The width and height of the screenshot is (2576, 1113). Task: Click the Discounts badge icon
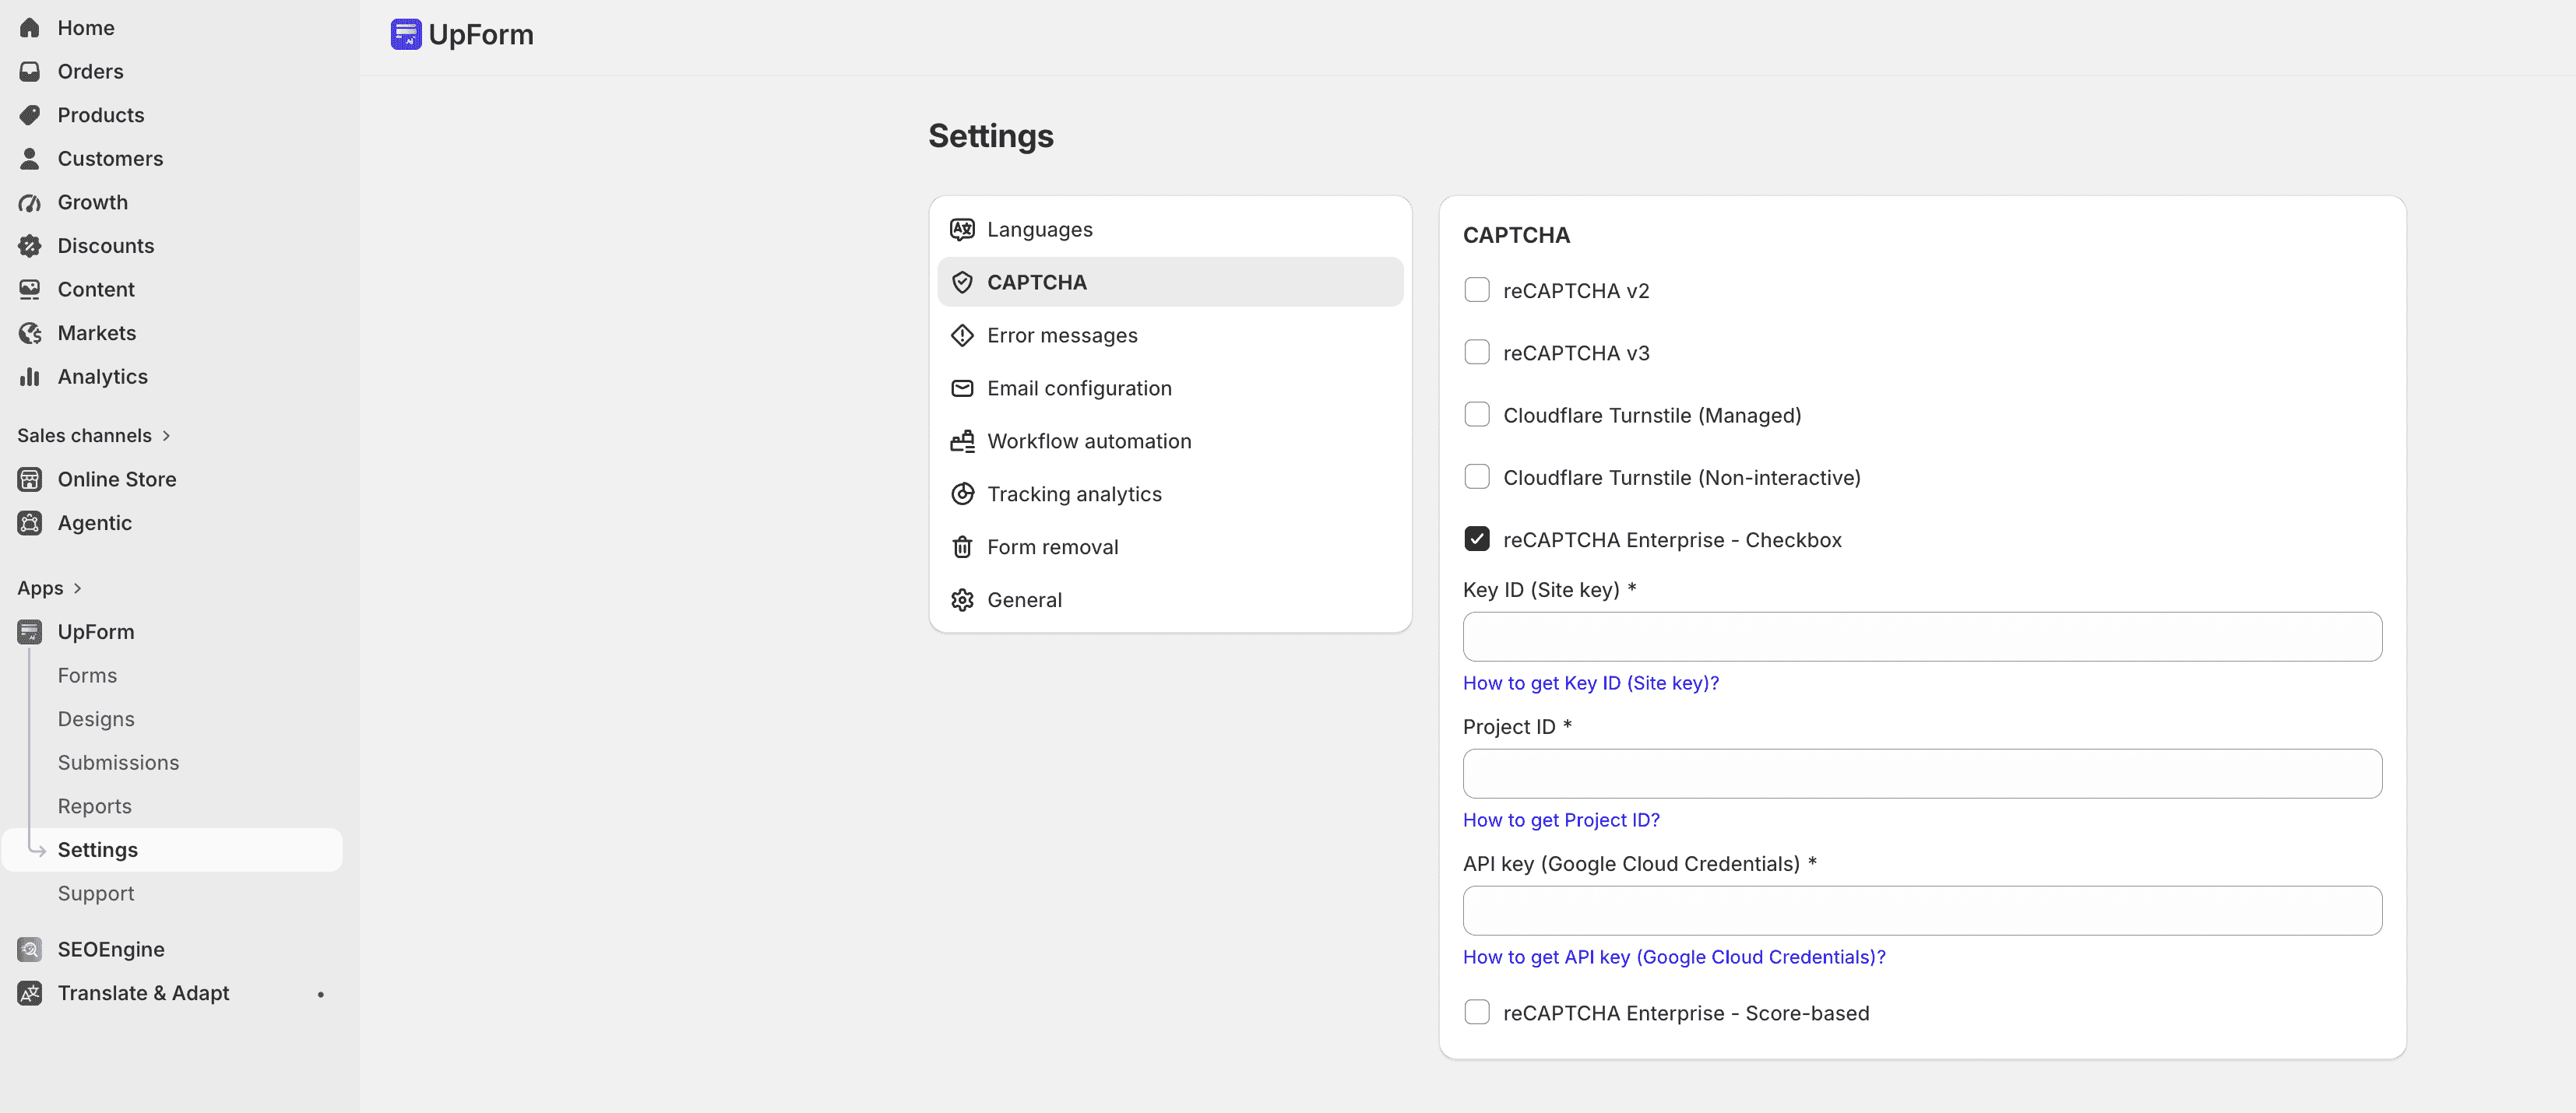click(30, 246)
